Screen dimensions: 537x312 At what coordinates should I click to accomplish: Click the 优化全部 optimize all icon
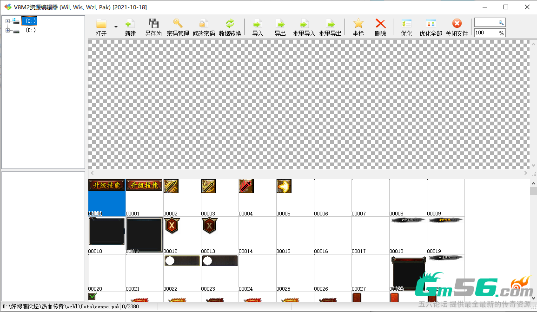431,23
